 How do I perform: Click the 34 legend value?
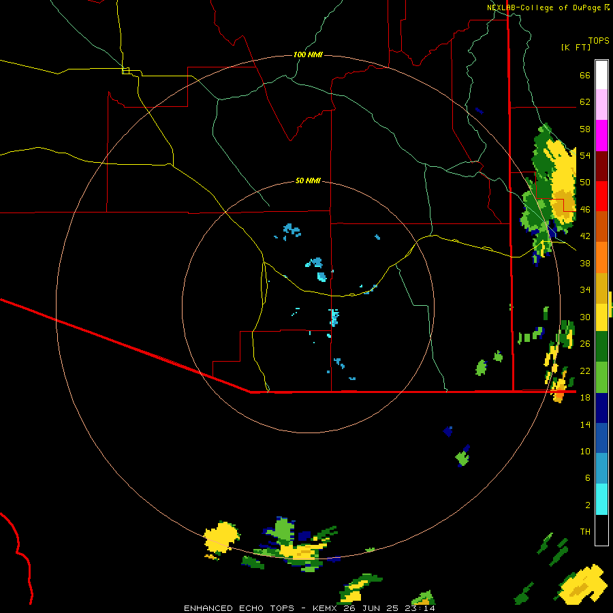pos(585,290)
